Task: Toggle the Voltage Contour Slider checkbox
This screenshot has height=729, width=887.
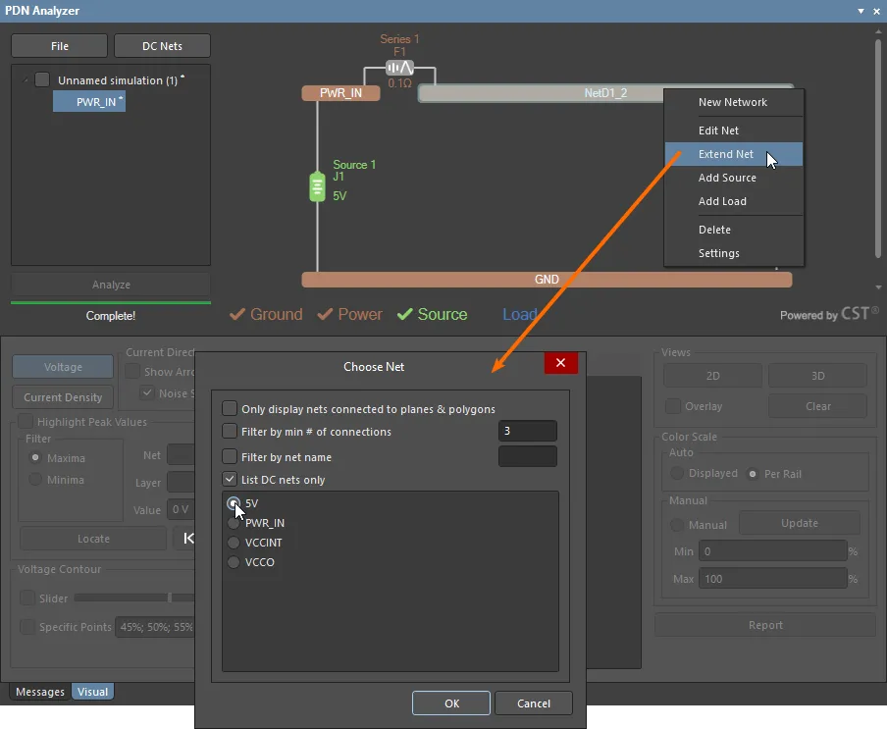Action: coord(27,598)
